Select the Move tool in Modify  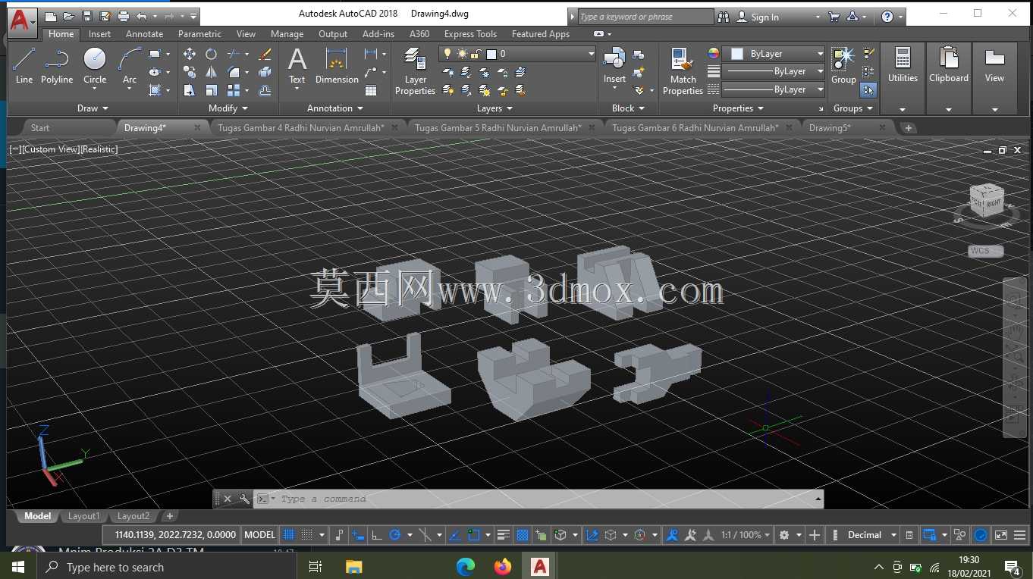[x=190, y=54]
